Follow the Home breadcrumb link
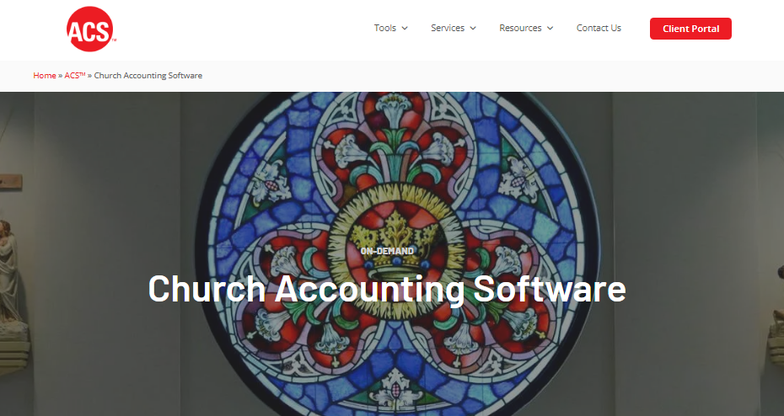Screen dimensions: 784x416 (45, 76)
